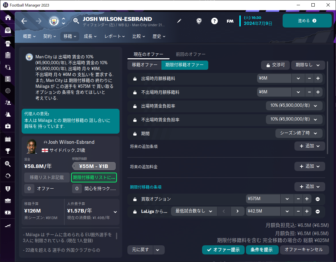Open the search magnifier by player name
Screen dimensions: 336x262
[x=76, y=21]
